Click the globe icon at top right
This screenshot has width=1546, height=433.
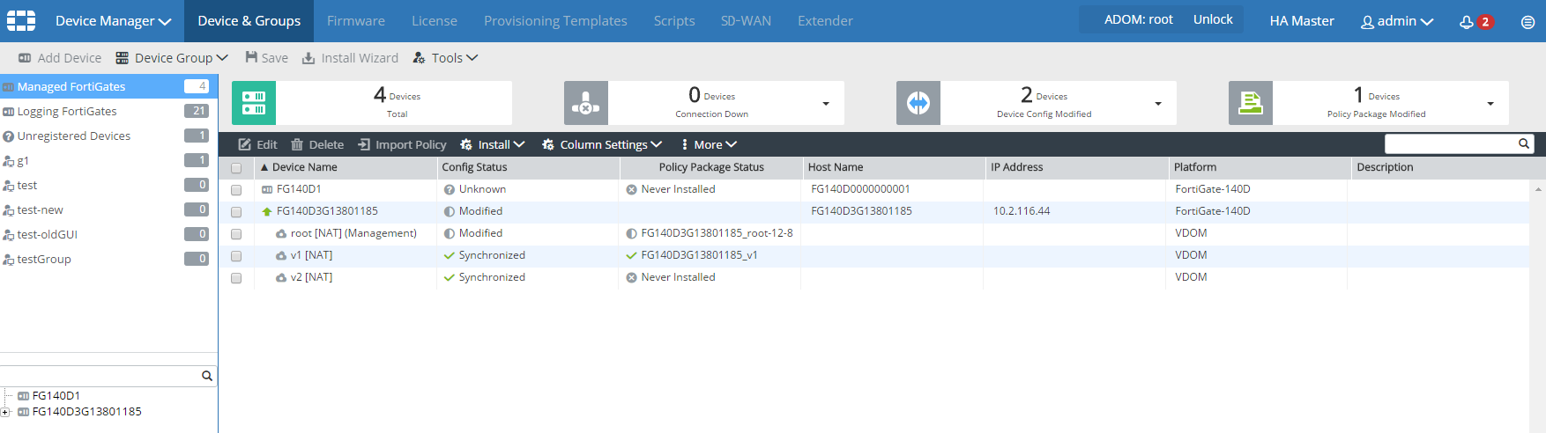pyautogui.click(x=1527, y=22)
